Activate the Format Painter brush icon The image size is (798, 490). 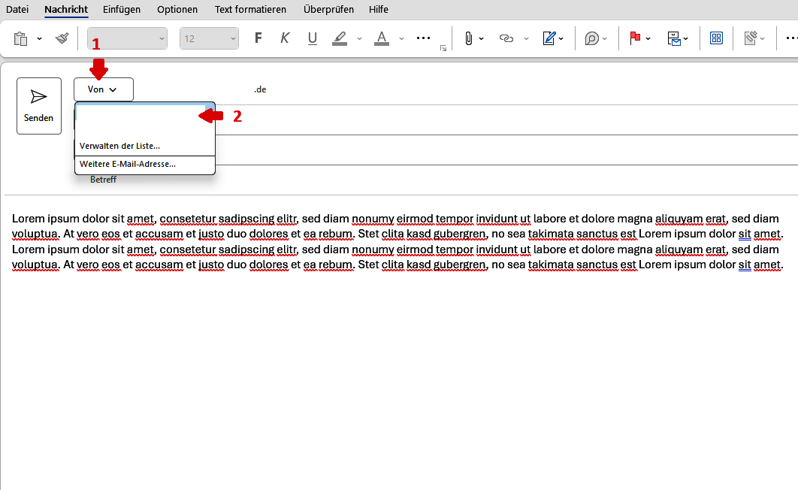click(62, 38)
